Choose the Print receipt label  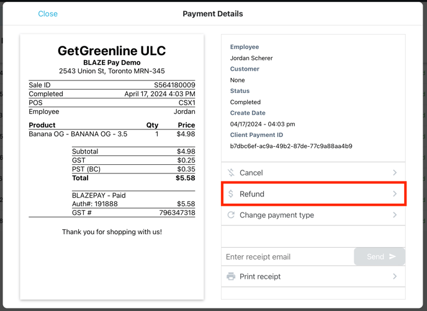point(260,276)
